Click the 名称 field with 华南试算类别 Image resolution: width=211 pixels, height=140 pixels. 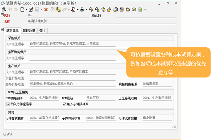(x=102, y=21)
